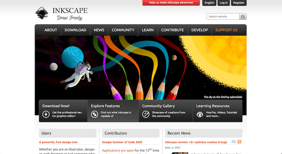The image size is (282, 154).
Task: Click the Search website input field
Action: coord(223,16)
